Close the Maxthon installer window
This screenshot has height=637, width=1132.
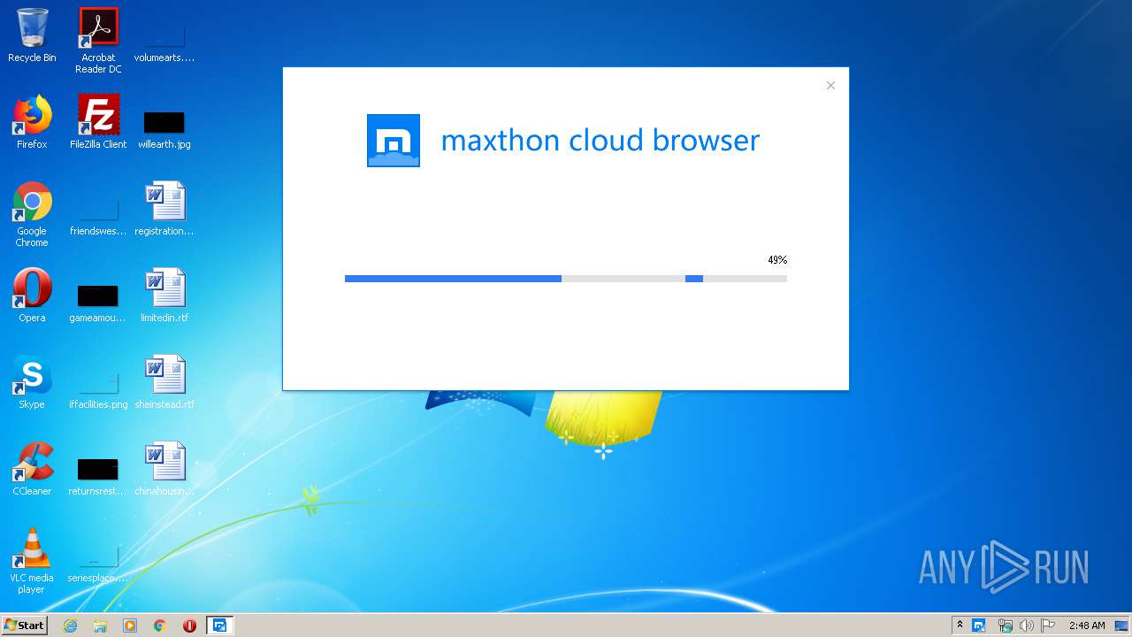click(x=830, y=86)
